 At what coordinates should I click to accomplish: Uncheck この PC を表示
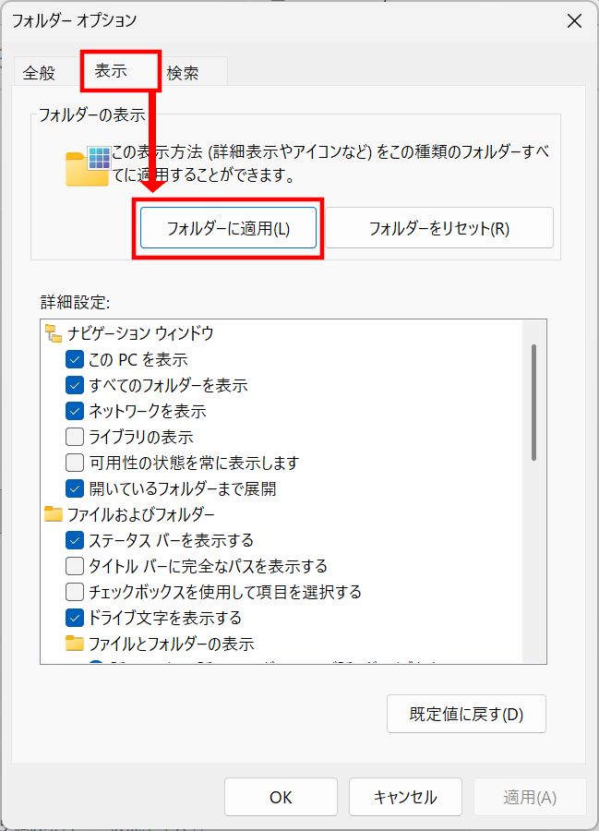[75, 359]
